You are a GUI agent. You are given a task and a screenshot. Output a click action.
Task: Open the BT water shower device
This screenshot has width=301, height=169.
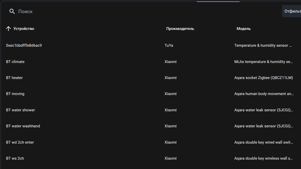[x=20, y=110]
